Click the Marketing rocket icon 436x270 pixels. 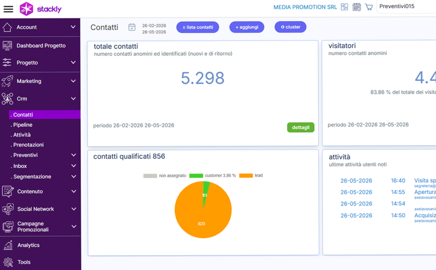click(7, 81)
